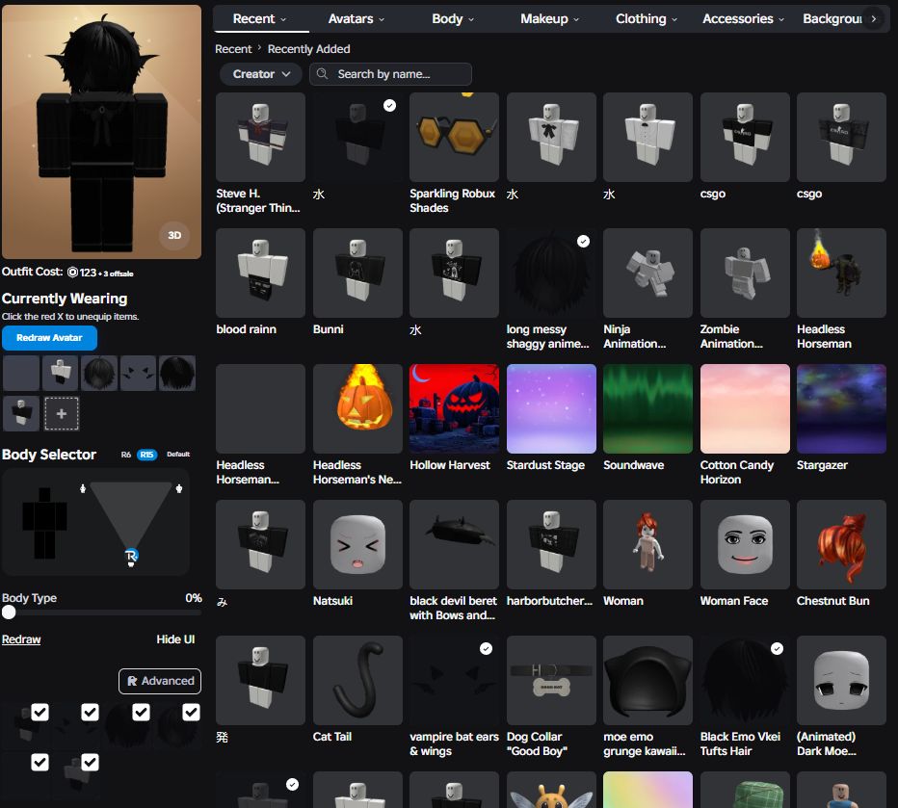Click the magnifier icon in the search box
Viewport: 898px width, 808px height.
pyautogui.click(x=323, y=74)
